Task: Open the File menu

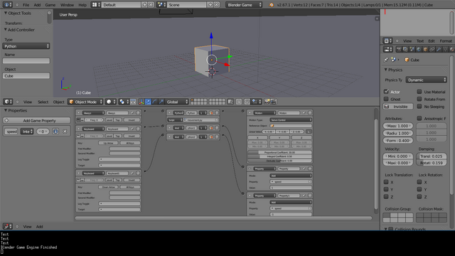Action: (x=26, y=5)
